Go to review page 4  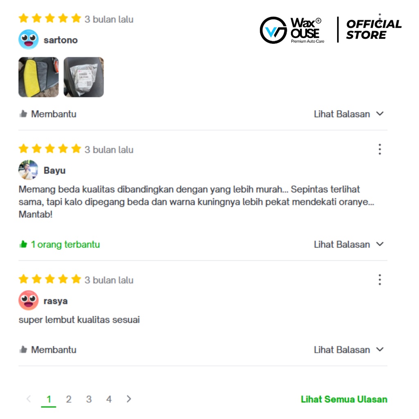coord(109,399)
